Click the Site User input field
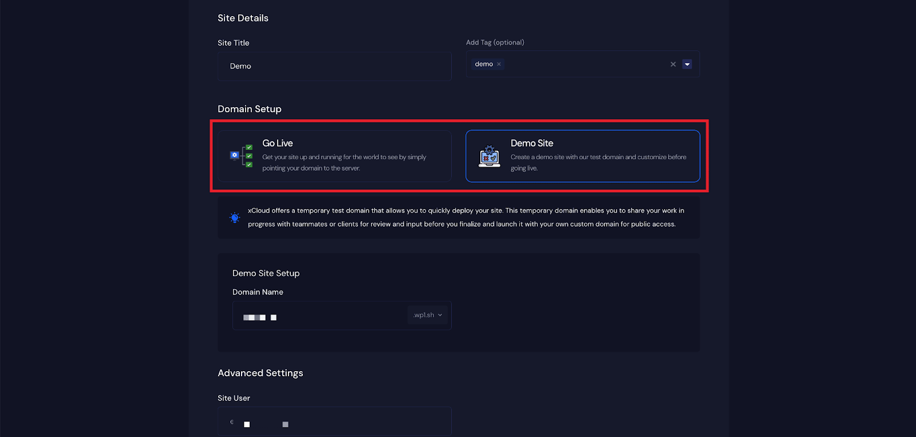Image resolution: width=916 pixels, height=437 pixels. (334, 422)
